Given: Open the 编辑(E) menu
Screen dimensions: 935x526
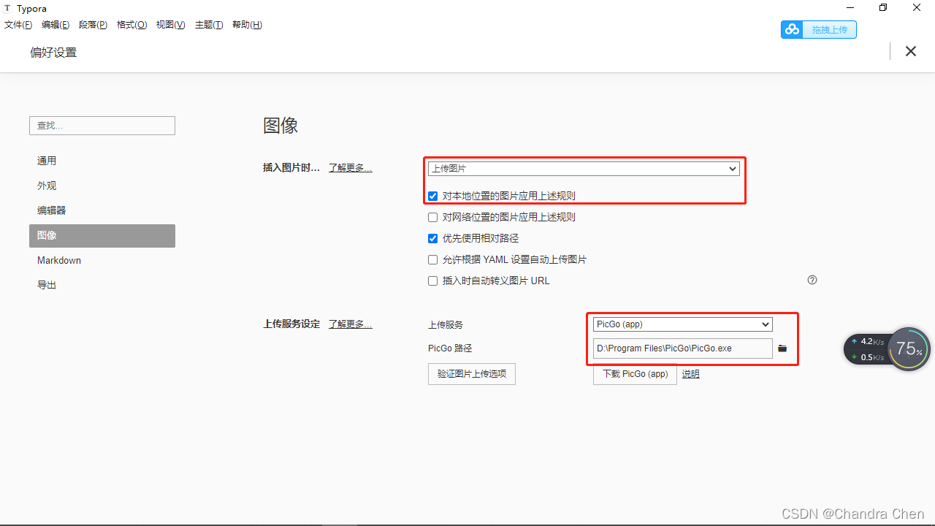Looking at the screenshot, I should pyautogui.click(x=56, y=25).
